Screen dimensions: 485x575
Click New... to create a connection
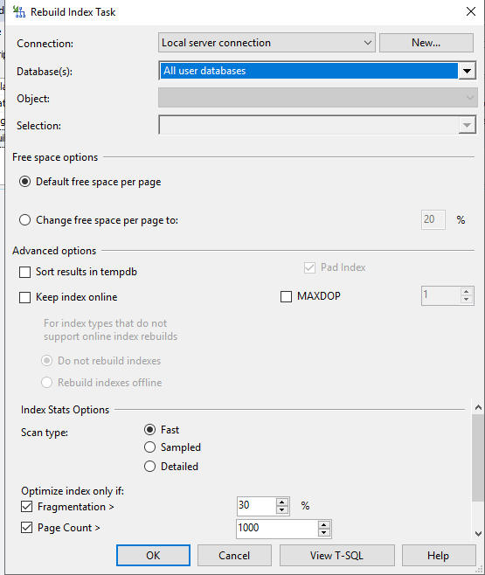click(426, 43)
